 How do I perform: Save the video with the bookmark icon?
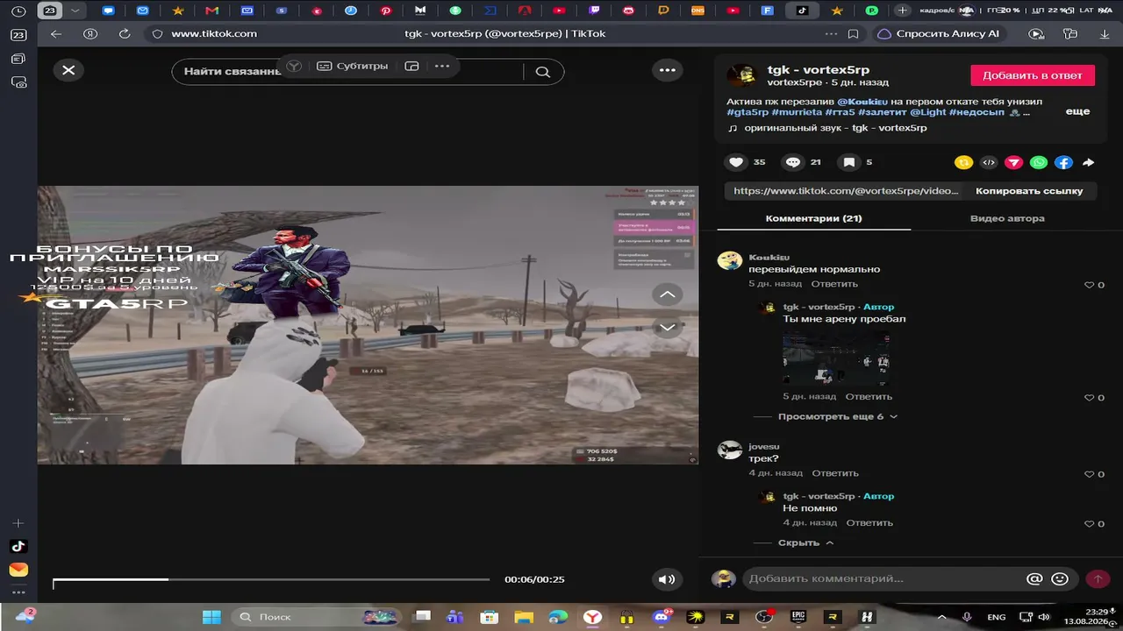[x=849, y=162]
